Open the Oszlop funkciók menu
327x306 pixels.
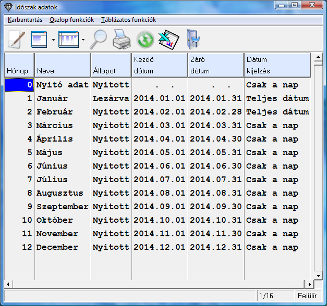pos(71,20)
